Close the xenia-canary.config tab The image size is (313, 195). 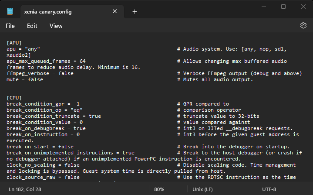pyautogui.click(x=115, y=11)
